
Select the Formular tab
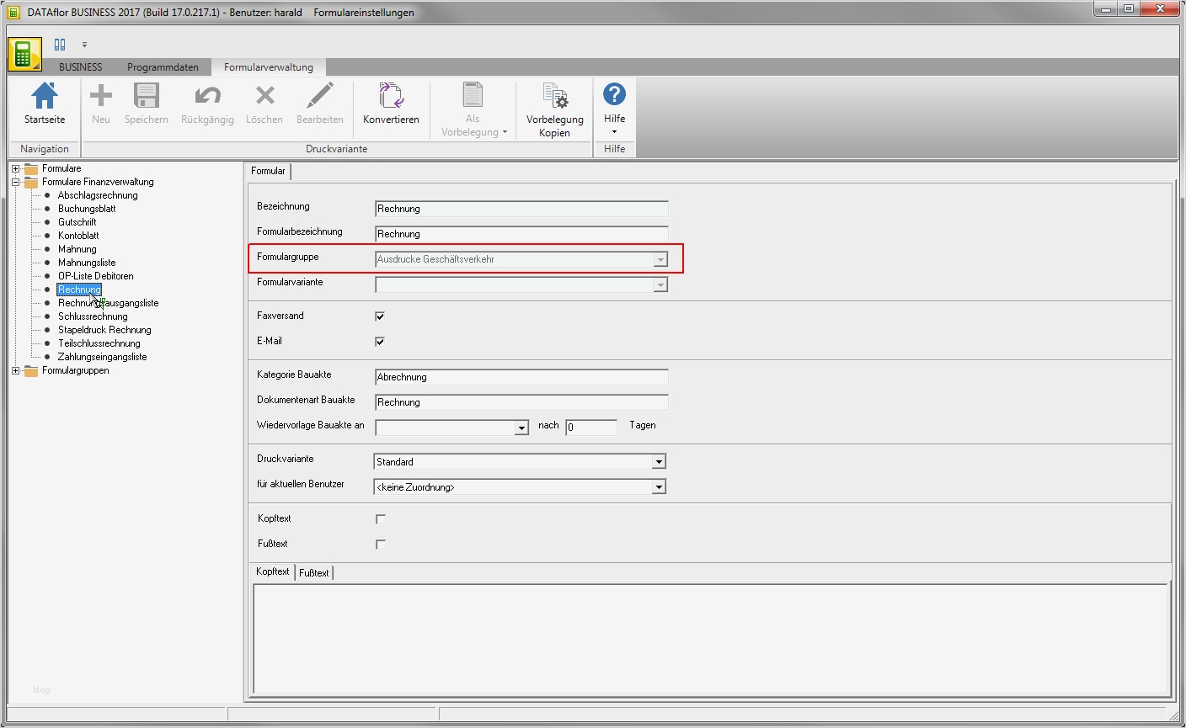(x=268, y=171)
